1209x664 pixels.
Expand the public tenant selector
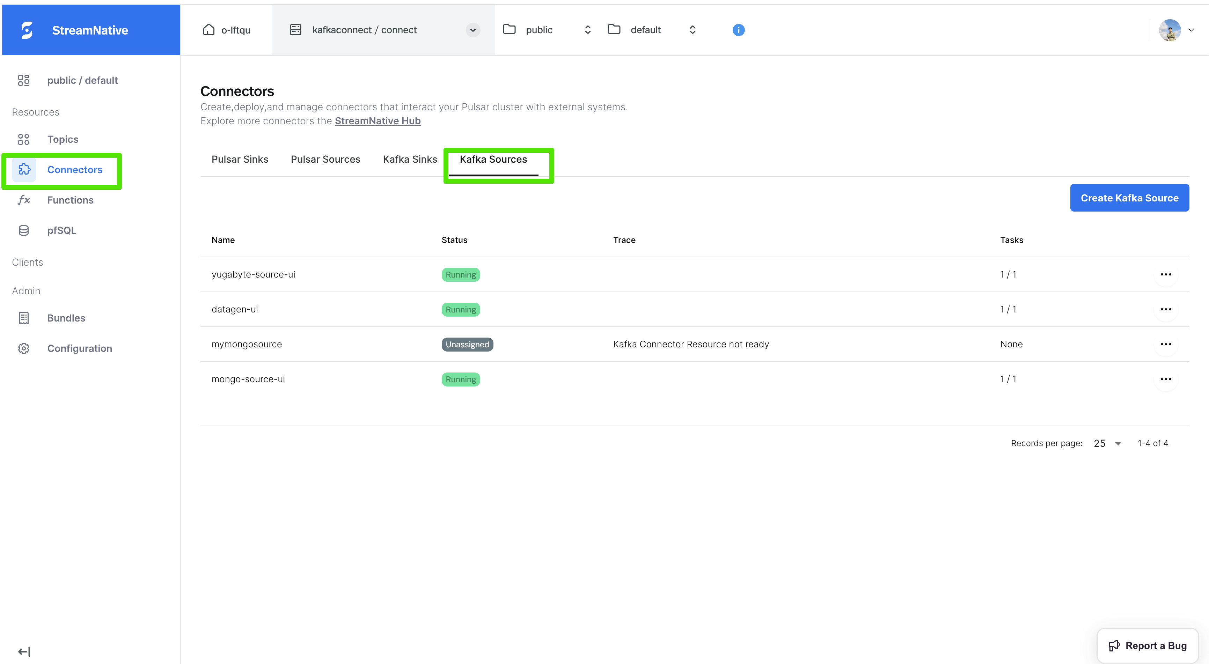click(587, 30)
